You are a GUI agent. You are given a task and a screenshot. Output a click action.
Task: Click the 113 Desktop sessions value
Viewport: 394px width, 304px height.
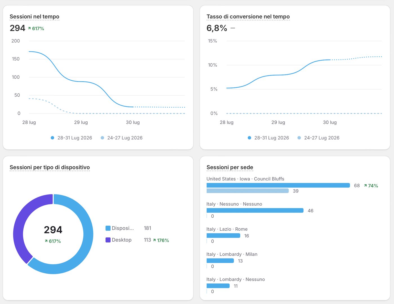pyautogui.click(x=147, y=240)
